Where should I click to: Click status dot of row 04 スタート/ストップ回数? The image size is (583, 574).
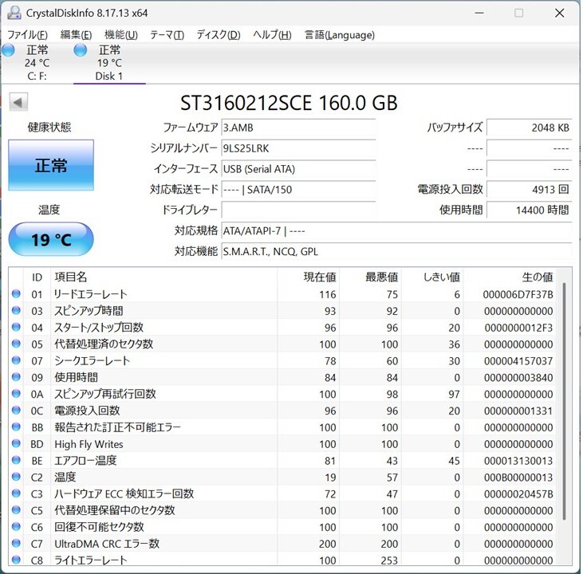click(16, 327)
